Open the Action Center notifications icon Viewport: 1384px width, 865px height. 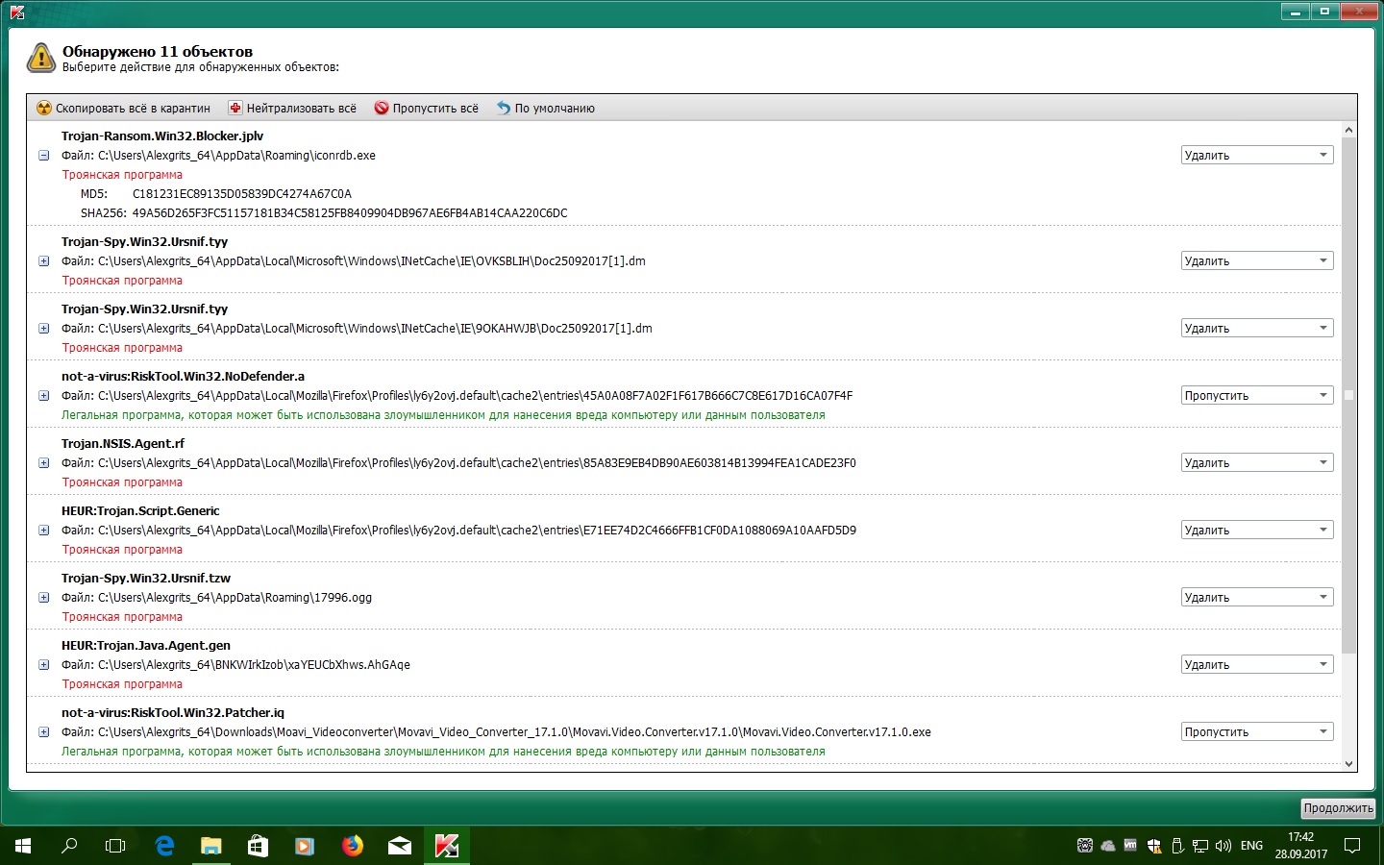coord(1352,846)
